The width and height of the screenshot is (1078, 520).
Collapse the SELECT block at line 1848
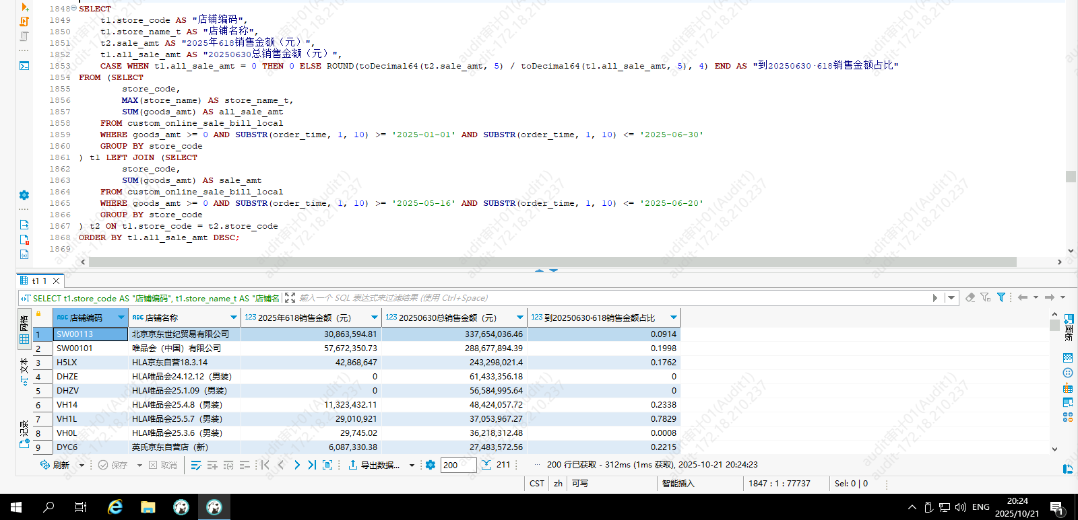point(73,9)
